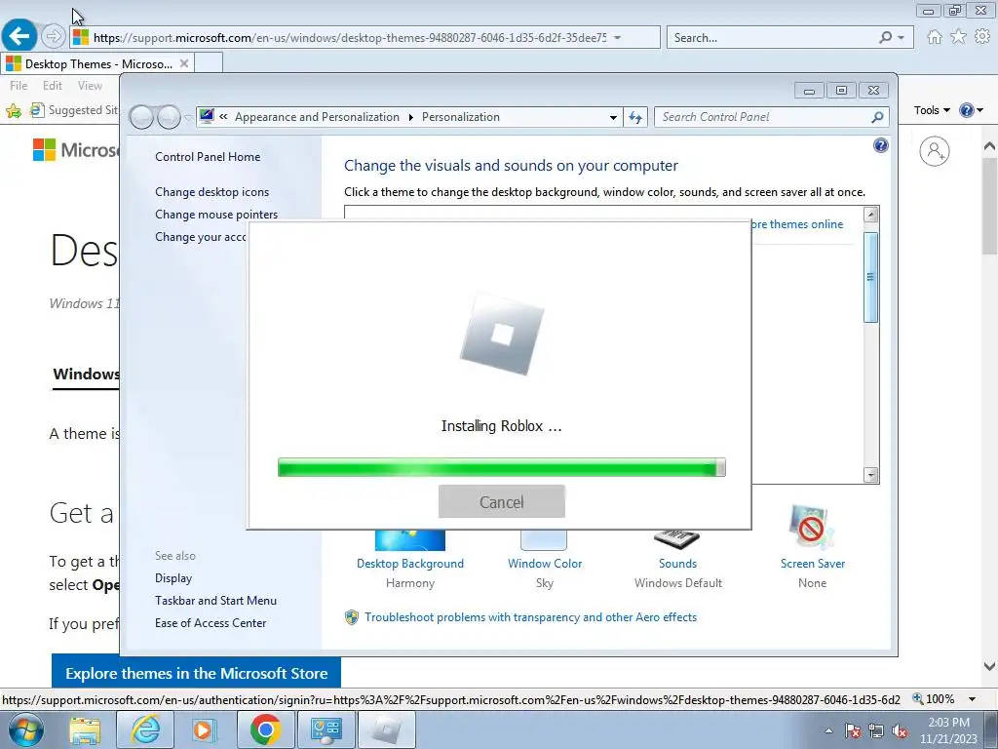This screenshot has width=998, height=749.
Task: Open Ease of Access Center link
Action: 211,623
